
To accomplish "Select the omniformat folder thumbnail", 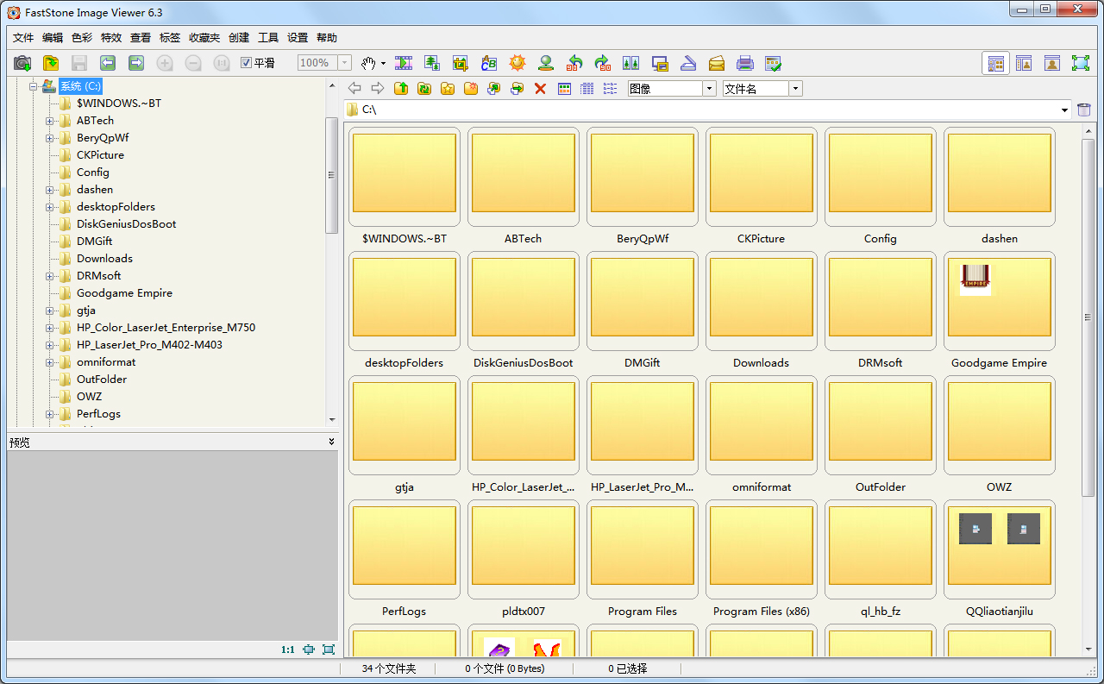I will pos(762,425).
